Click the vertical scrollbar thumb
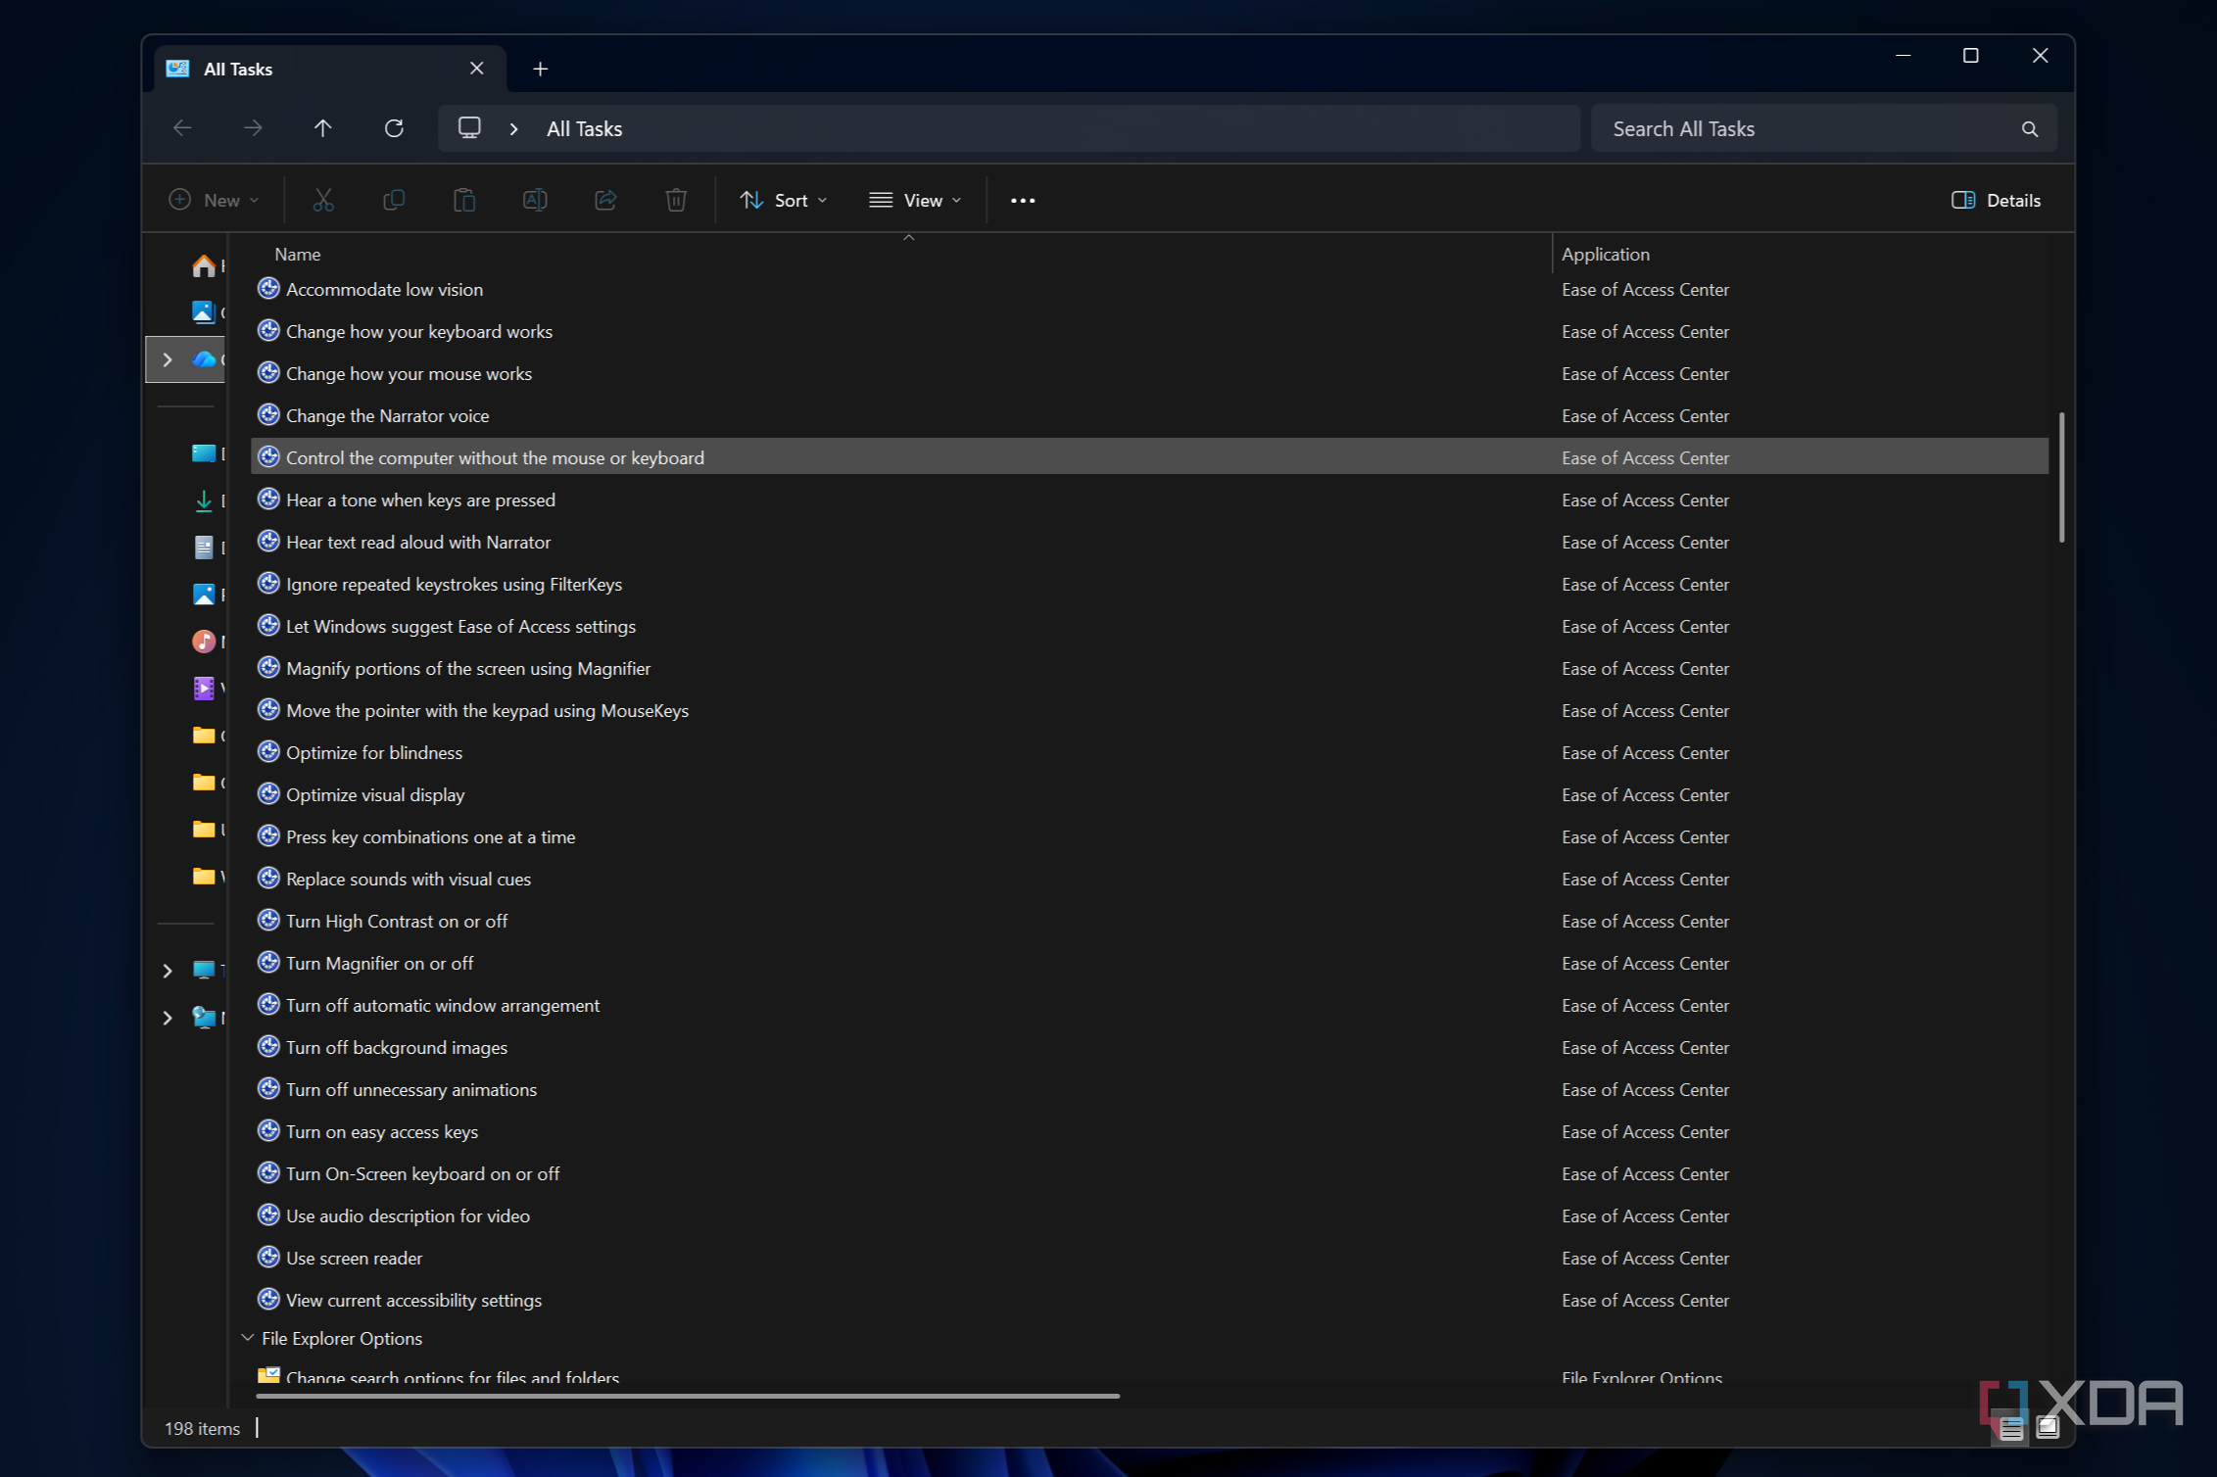Image resolution: width=2217 pixels, height=1477 pixels. (x=2061, y=477)
